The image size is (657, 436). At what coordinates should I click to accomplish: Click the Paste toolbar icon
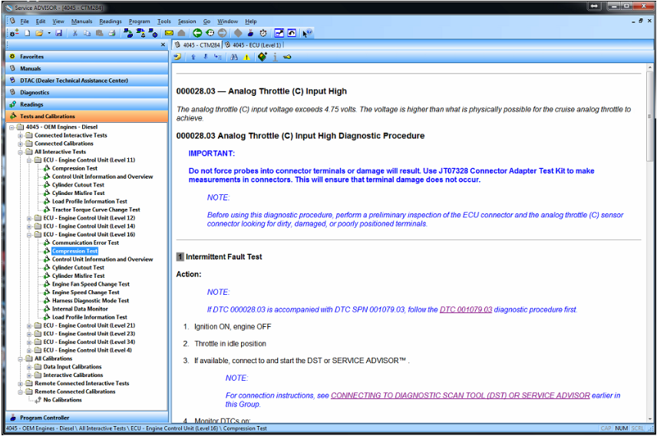point(99,33)
